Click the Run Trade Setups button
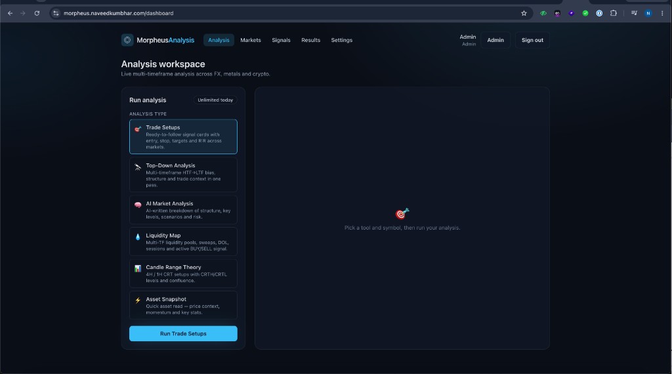Screen dimensions: 672x374 183,333
